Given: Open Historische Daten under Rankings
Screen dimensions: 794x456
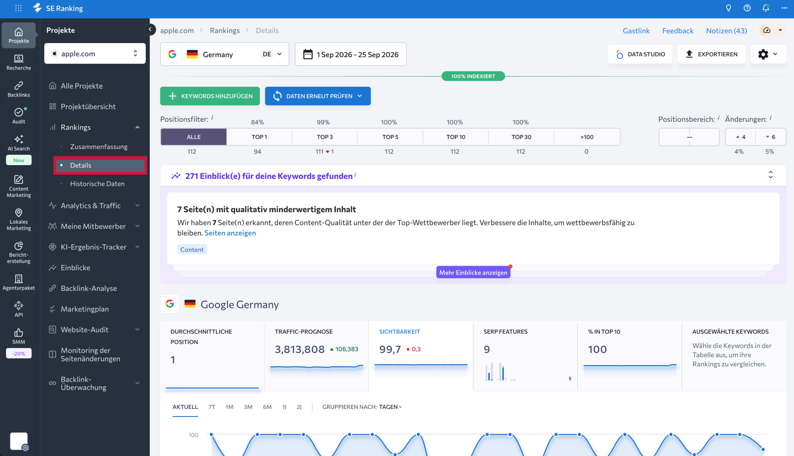Looking at the screenshot, I should pos(97,183).
